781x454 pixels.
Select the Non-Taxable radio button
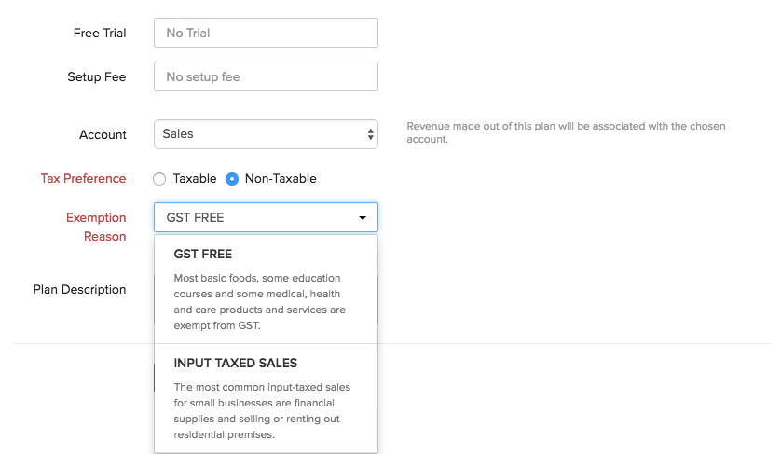[232, 179]
